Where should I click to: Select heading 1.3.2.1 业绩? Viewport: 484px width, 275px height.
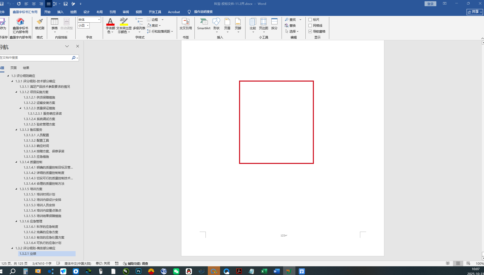(47, 253)
